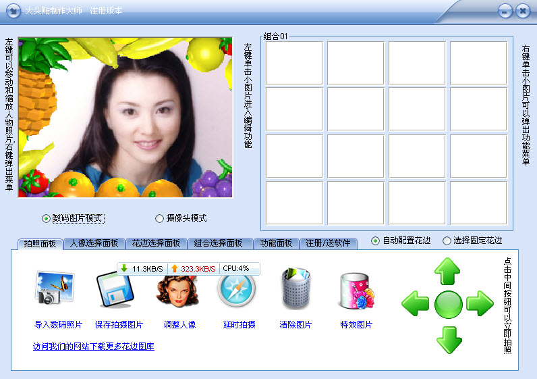Screen dimensions: 537x379
Task: Click the green center circle to shoot
Action: coord(448,304)
